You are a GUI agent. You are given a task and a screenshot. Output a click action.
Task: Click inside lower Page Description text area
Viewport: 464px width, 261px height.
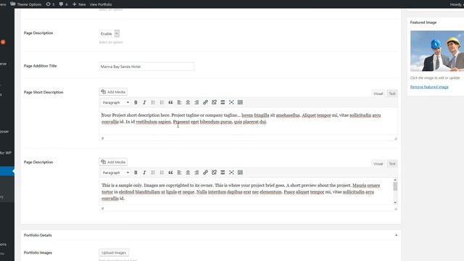point(246,191)
